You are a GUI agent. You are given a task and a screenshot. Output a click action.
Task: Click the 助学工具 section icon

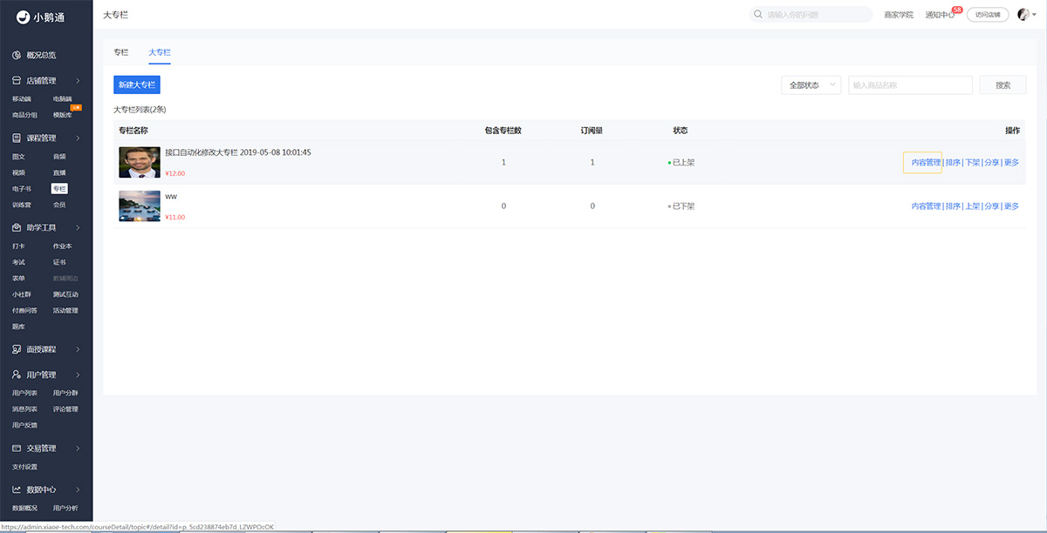click(17, 228)
